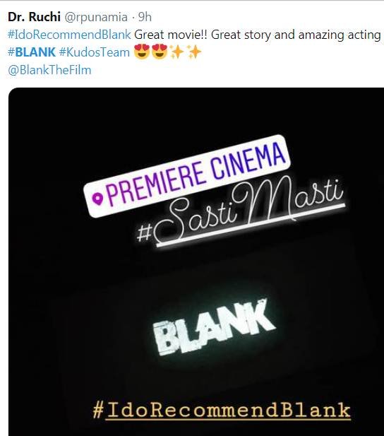Click the "amazing acting" words in tweet

pos(340,35)
